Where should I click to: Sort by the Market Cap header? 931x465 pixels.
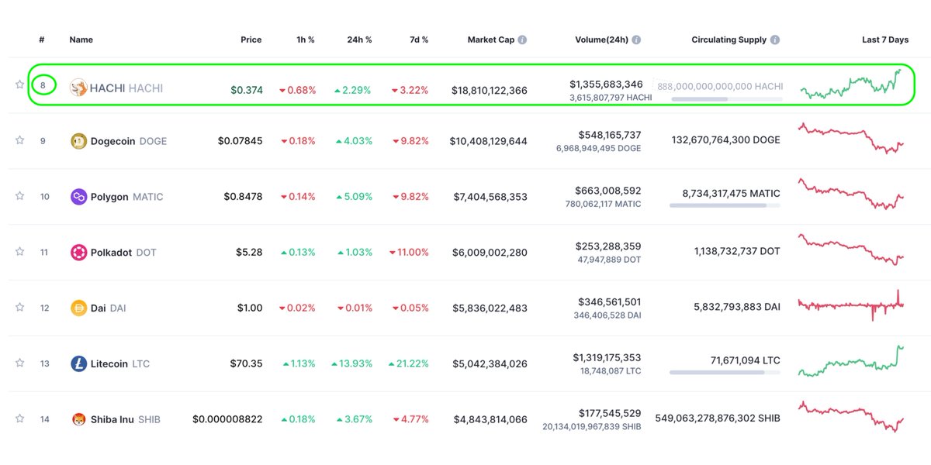[490, 40]
